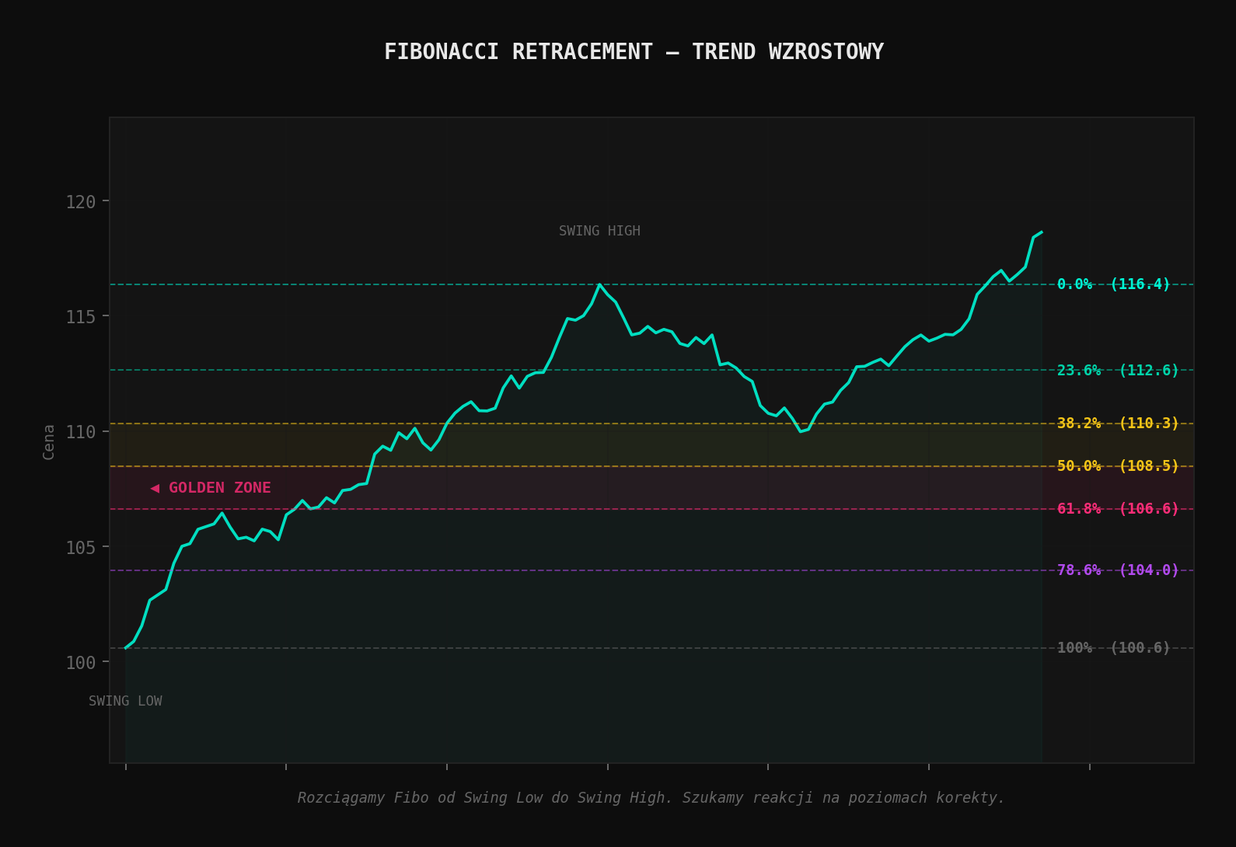
Task: Click the chart title 'FIBONACCI RETRACEMENT — TREND WZROSTOWY'
Action: tap(634, 52)
